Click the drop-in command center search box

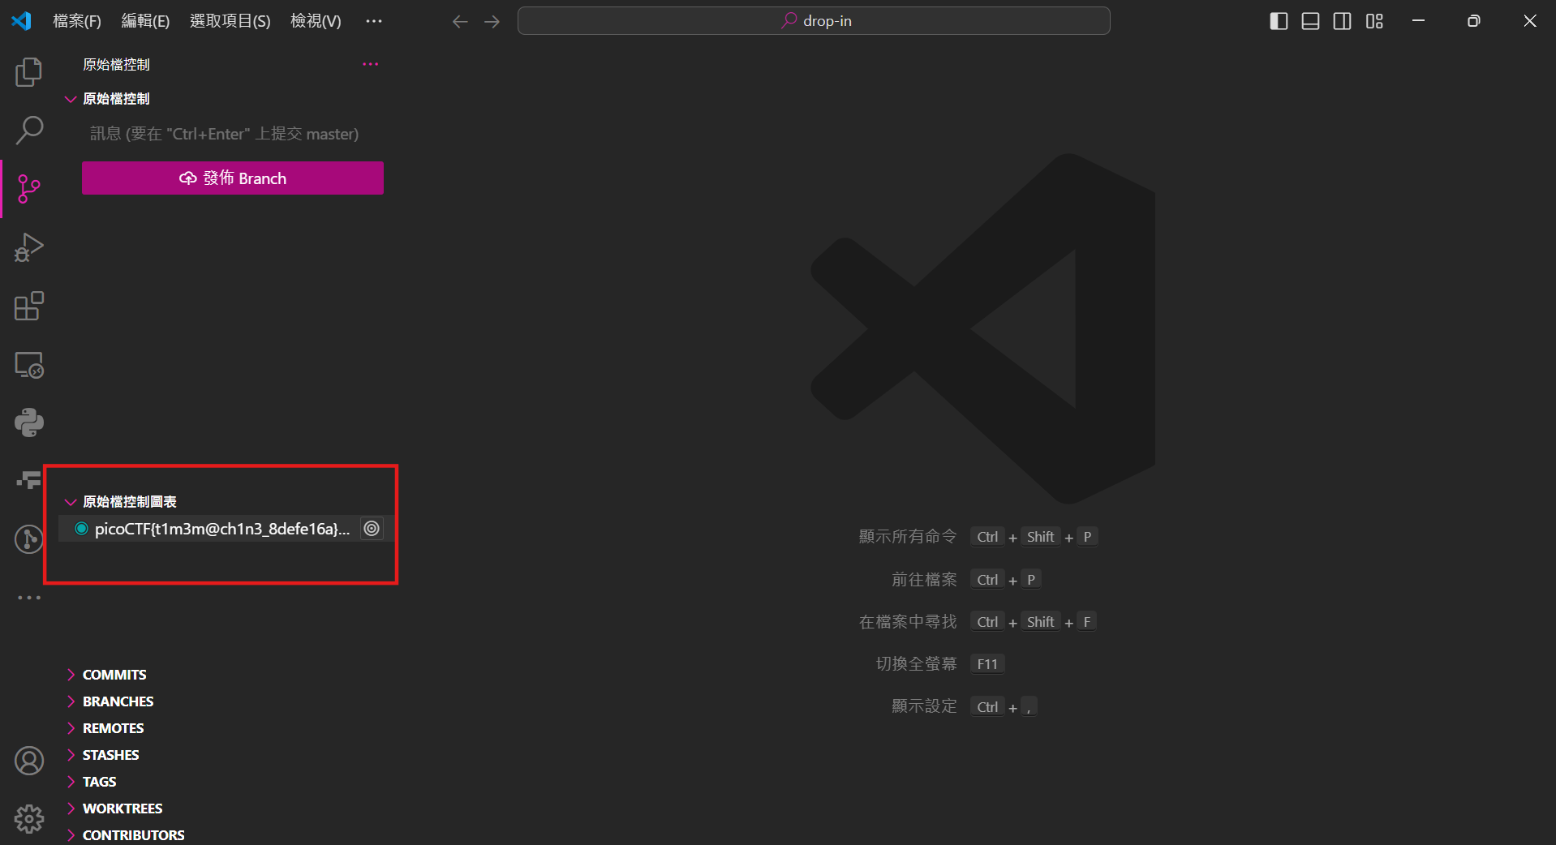point(814,21)
